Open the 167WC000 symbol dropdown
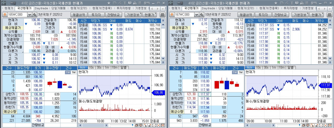The width and height of the screenshot is (334, 128). coord(197,15)
